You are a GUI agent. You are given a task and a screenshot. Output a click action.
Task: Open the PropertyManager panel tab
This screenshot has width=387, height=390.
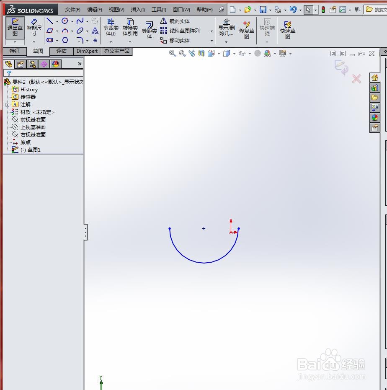[21, 64]
